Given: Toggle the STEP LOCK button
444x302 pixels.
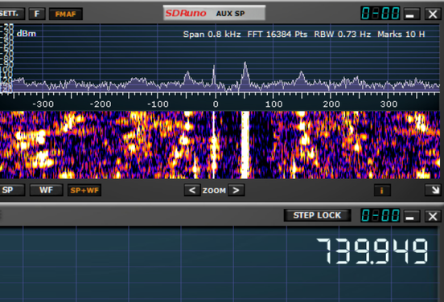Looking at the screenshot, I should point(317,215).
